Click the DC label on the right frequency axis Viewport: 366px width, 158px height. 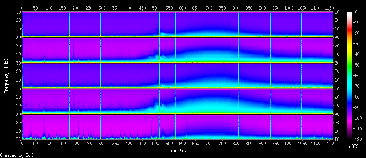(338, 139)
